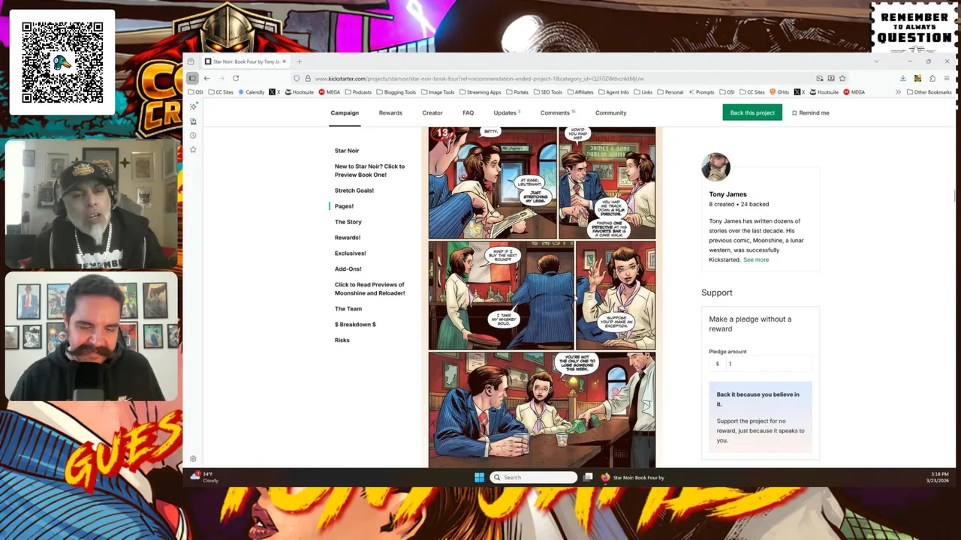Screen dimensions: 961x540
Task: Click the Back this project button
Action: (752, 112)
